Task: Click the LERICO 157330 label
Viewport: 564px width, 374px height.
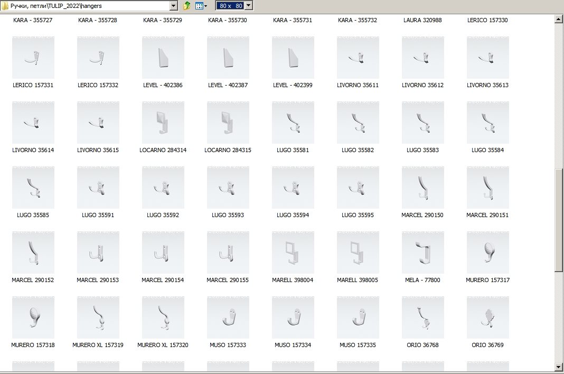Action: click(487, 20)
